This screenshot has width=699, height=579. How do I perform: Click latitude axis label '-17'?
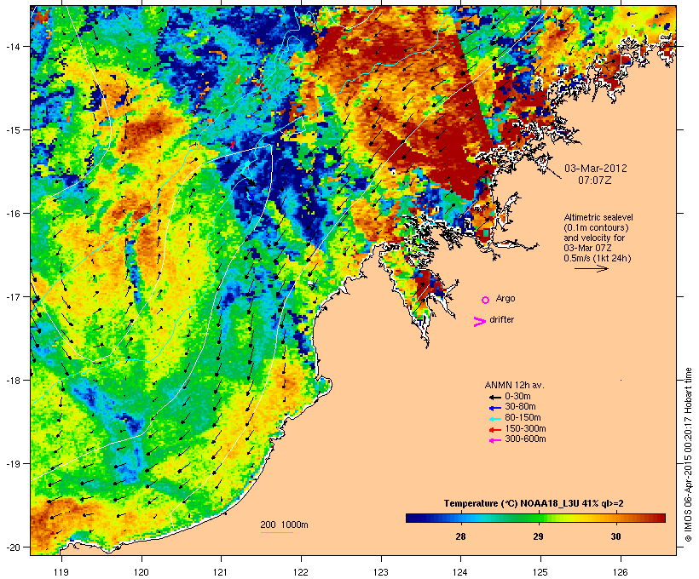12,296
